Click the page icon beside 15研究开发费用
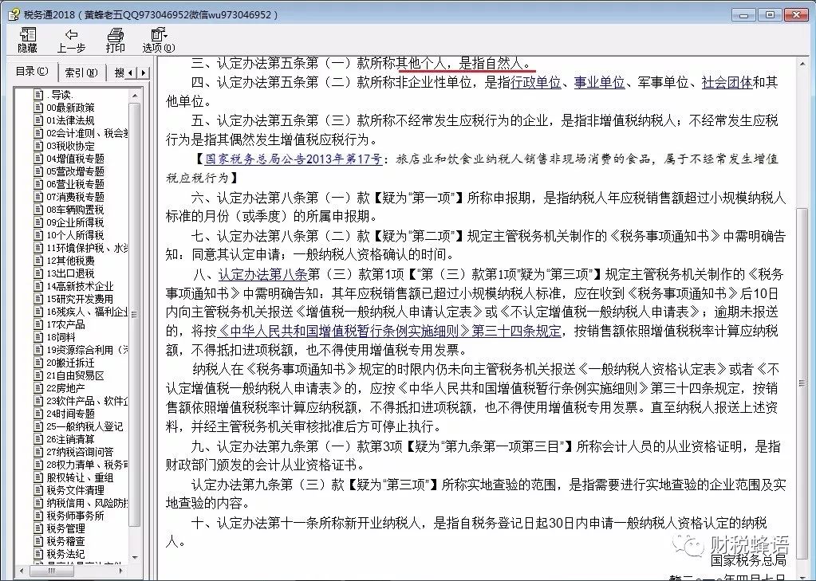Viewport: 816px width, 581px height. click(38, 299)
